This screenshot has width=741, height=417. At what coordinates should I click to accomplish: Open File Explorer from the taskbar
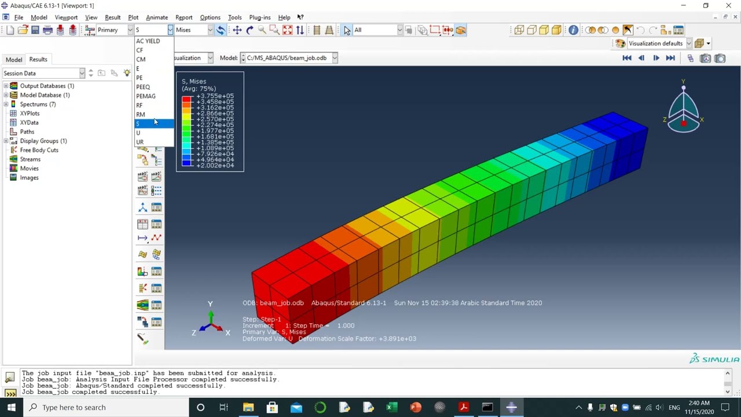248,407
